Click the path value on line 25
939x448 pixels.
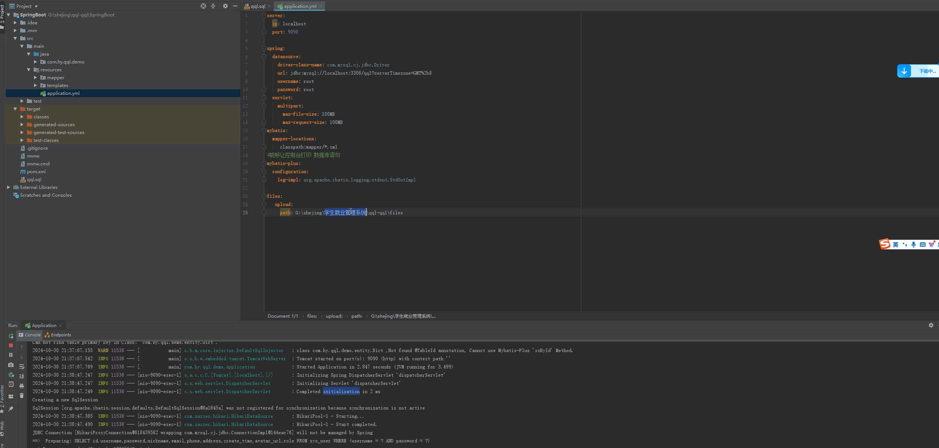click(x=349, y=213)
